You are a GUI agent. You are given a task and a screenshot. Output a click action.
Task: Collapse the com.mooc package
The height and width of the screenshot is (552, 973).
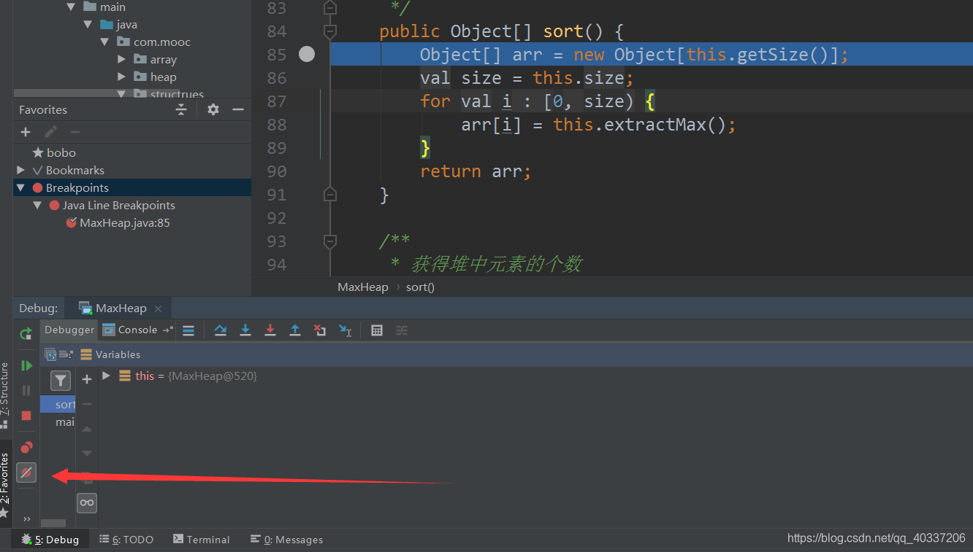click(x=105, y=42)
